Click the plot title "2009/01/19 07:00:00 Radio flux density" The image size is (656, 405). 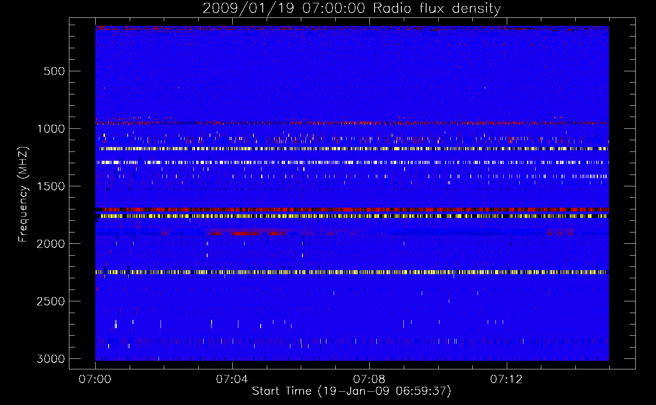point(352,9)
